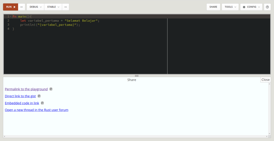
Task: Expand the DEBUG mode dropdown
Action: pyautogui.click(x=35, y=7)
